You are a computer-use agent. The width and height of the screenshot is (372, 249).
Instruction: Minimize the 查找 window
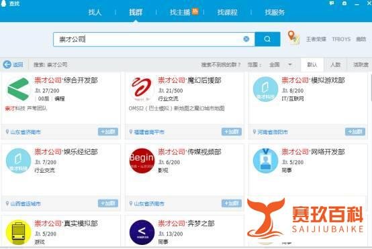tap(357, 4)
